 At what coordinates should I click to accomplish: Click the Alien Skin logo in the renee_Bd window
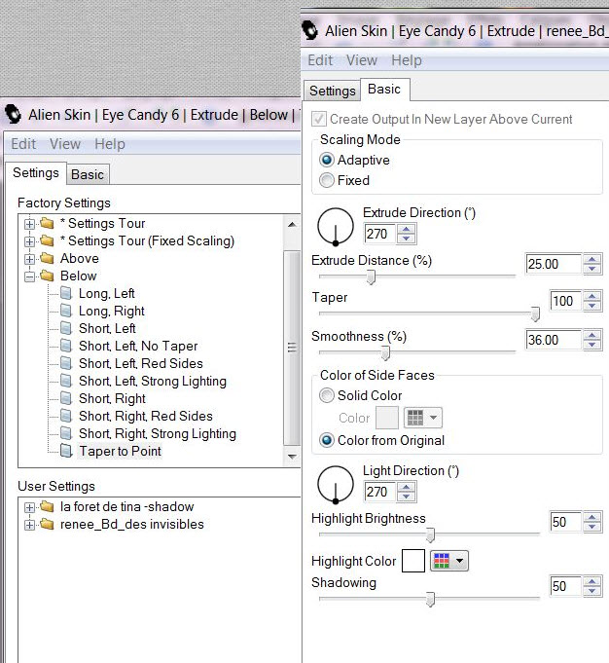coord(309,30)
